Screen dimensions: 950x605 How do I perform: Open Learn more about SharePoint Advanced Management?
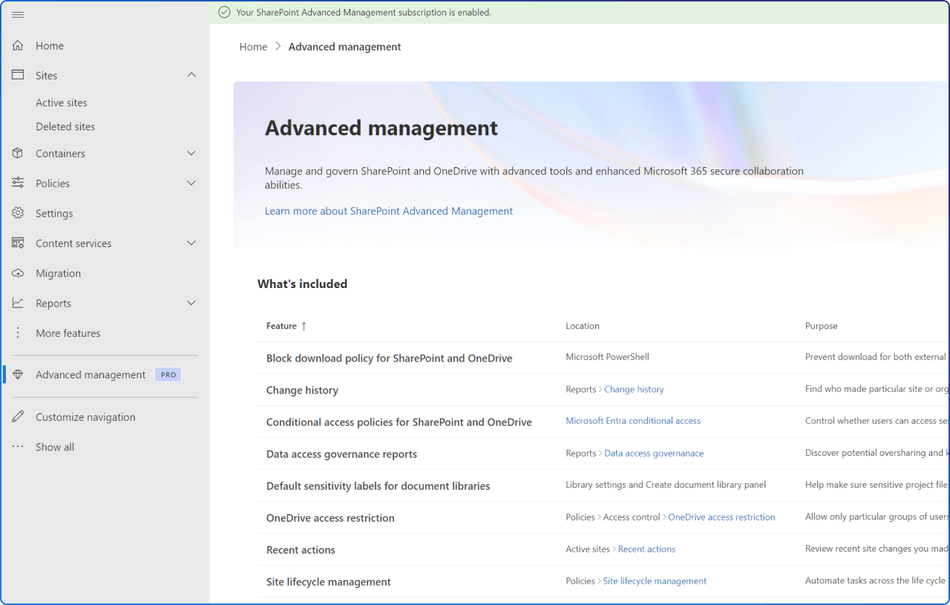pyautogui.click(x=388, y=211)
